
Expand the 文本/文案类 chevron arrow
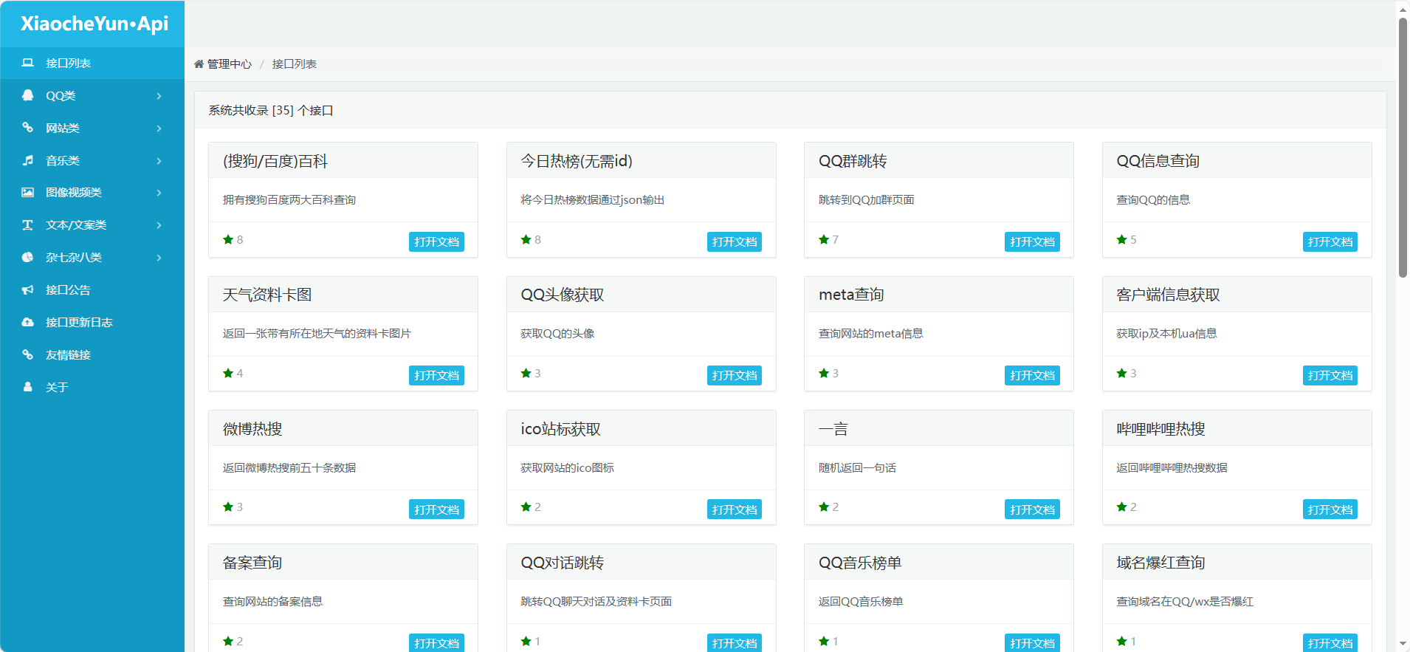coord(159,225)
